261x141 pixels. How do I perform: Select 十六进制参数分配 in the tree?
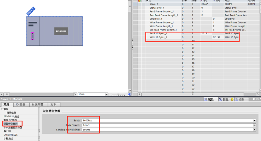coord(13,127)
